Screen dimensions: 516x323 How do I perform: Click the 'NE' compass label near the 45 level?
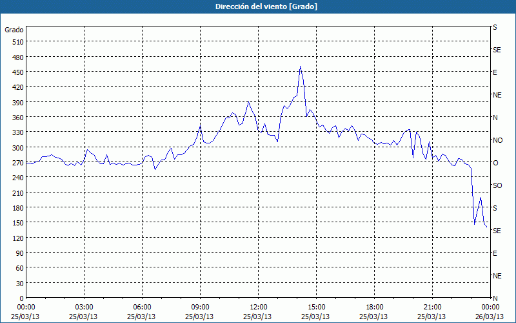point(497,276)
